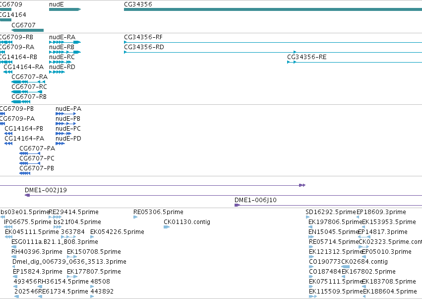Select the nudE-PB protein label

(68, 119)
